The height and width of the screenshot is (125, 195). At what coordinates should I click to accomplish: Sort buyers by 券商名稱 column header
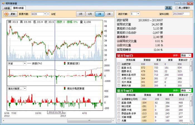pos(131,60)
